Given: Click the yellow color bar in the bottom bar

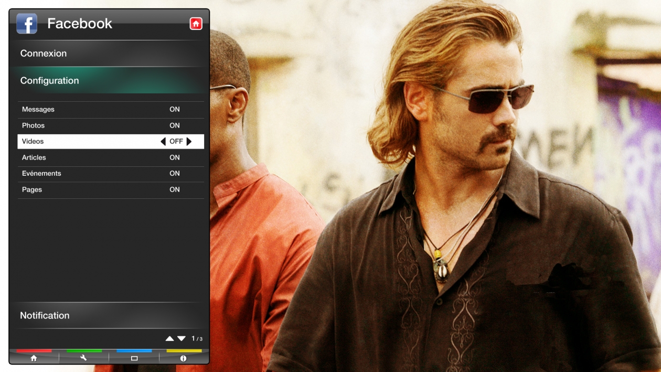Looking at the screenshot, I should [x=184, y=350].
